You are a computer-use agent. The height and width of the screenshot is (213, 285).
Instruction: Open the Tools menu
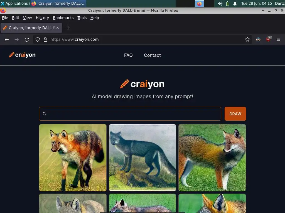82,18
